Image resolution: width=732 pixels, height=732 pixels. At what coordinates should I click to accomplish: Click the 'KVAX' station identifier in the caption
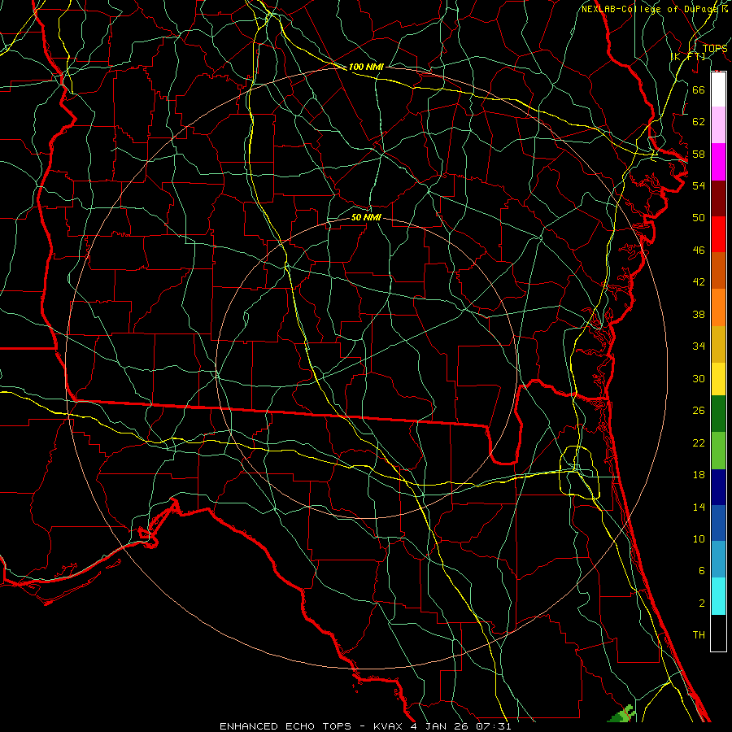[x=389, y=726]
